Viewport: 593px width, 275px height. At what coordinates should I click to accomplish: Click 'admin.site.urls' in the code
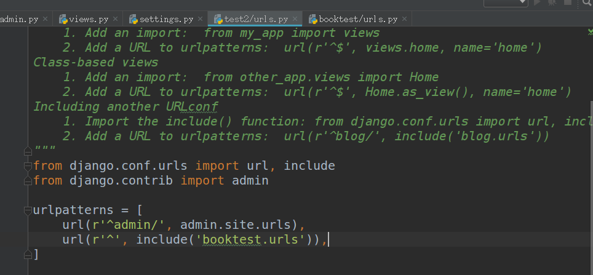[236, 225]
